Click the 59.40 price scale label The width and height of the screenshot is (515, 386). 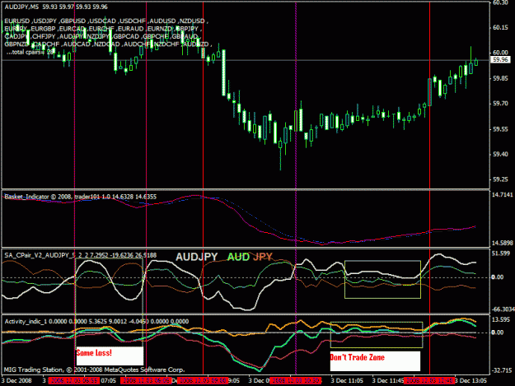500,155
